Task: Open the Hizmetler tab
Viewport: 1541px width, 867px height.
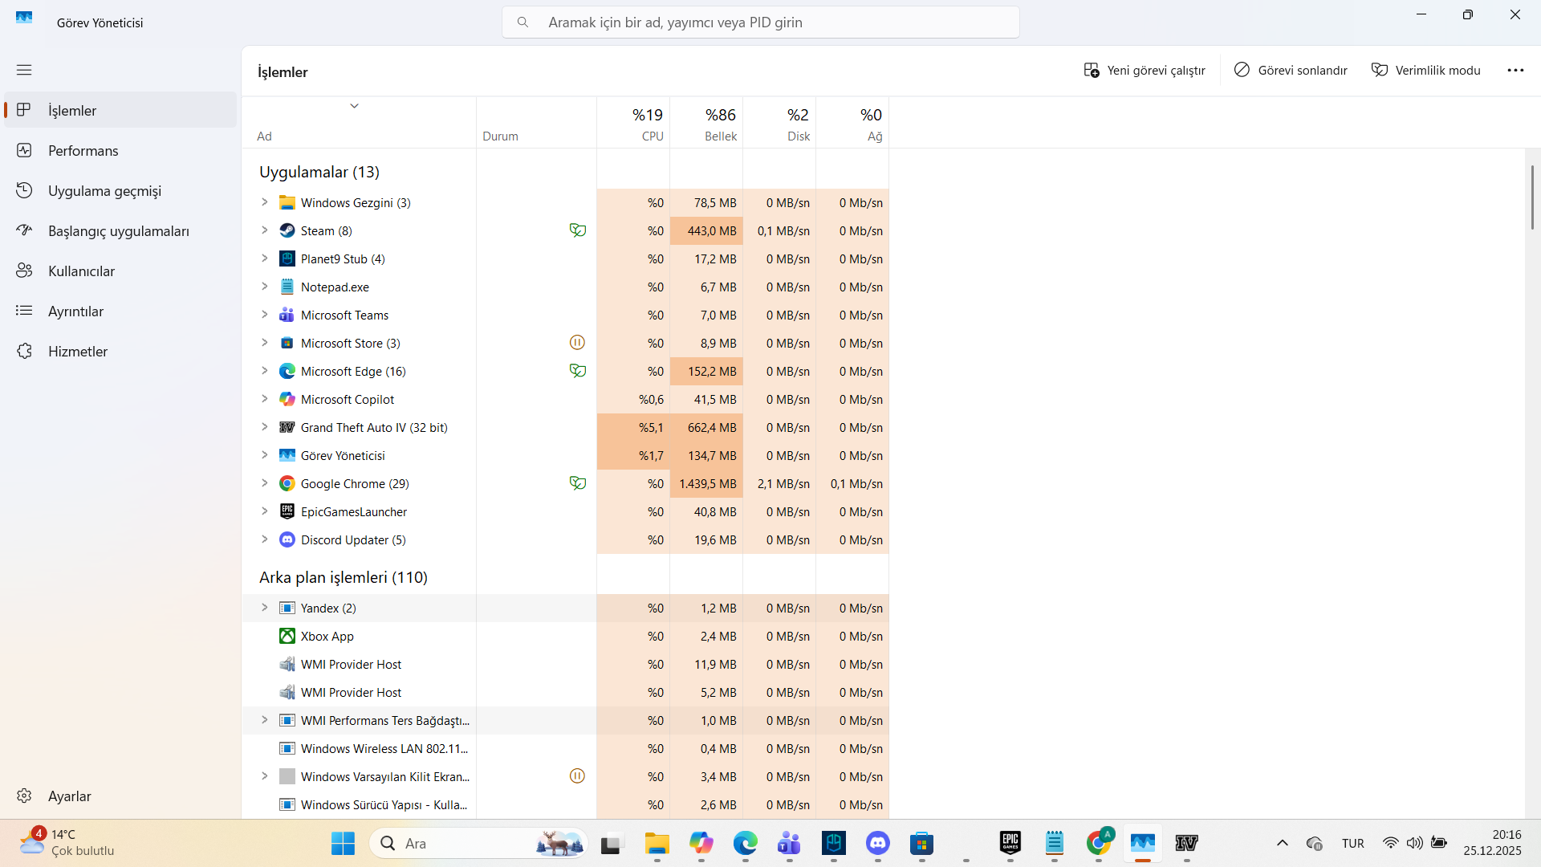Action: point(120,351)
